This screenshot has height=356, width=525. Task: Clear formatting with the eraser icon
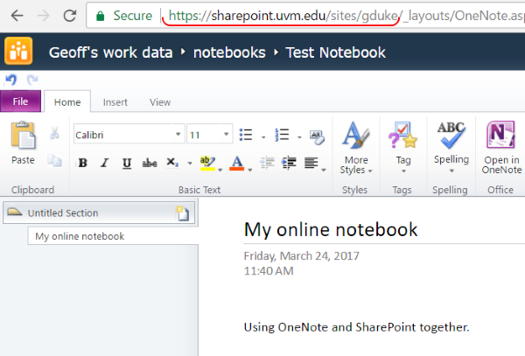317,137
